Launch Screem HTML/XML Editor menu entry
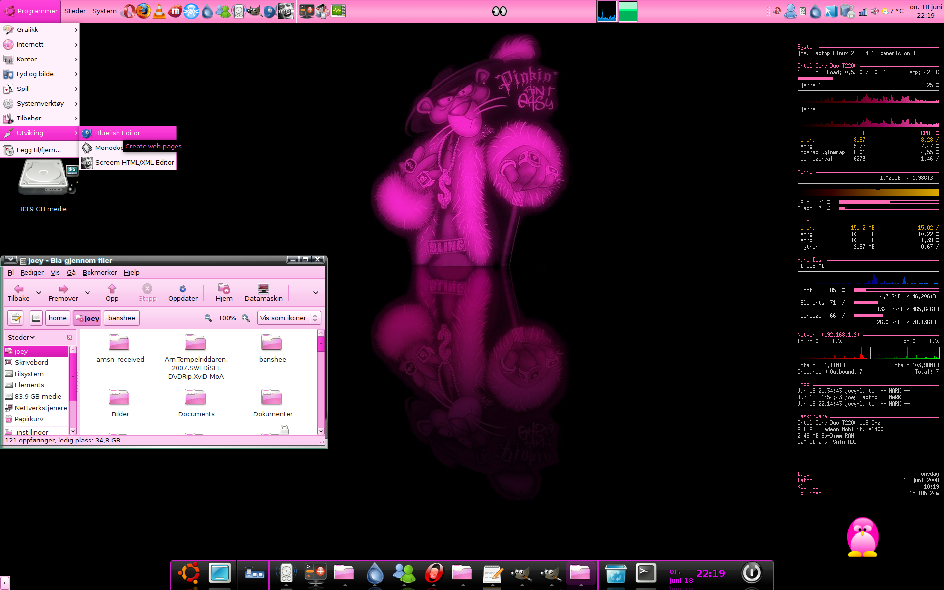The height and width of the screenshot is (590, 944). click(128, 162)
